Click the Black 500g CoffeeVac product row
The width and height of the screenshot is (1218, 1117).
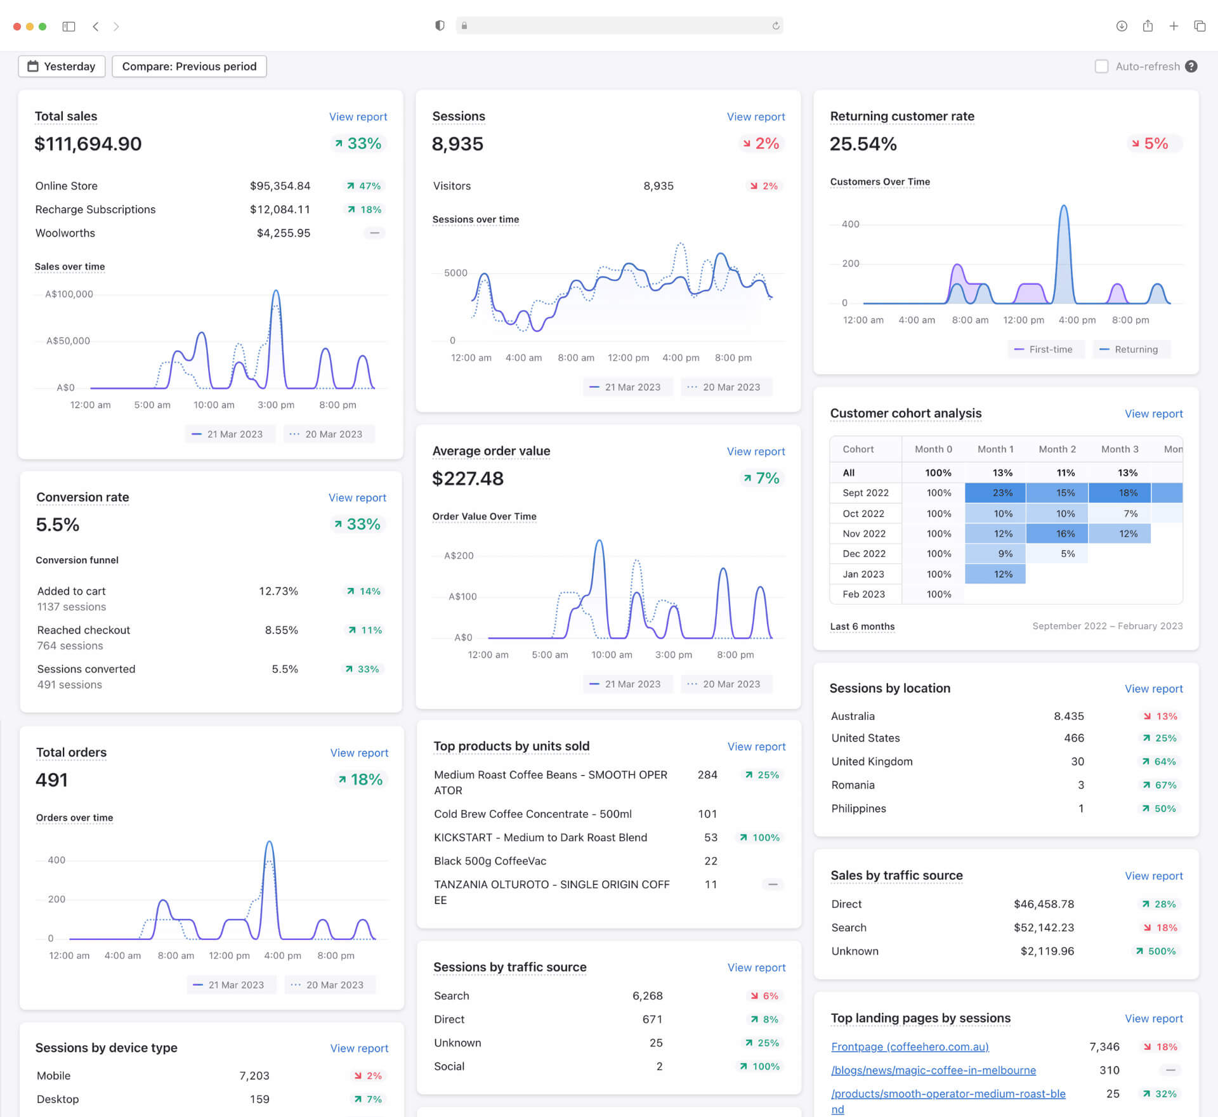pos(609,861)
